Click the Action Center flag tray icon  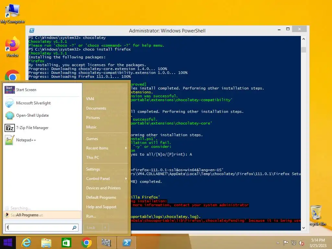pos(286,243)
